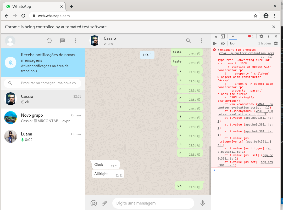Toggle the device emulation toolbar
Image resolution: width=283 pixels, height=210 pixels.
[223, 37]
